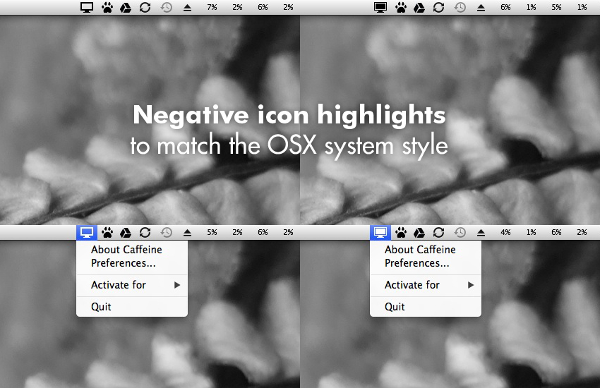This screenshot has height=388, width=600.
Task: Expand Activate for submenu in right menu
Action: click(x=426, y=285)
